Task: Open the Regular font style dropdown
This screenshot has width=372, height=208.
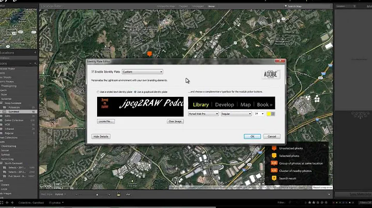Action: [236, 114]
